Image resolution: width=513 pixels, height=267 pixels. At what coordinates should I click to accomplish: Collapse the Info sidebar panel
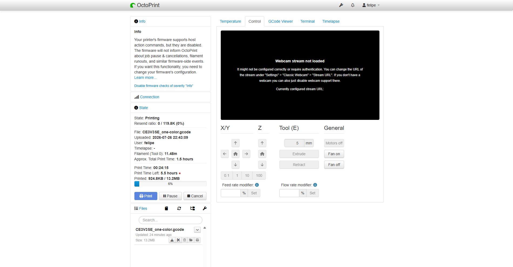(x=142, y=21)
